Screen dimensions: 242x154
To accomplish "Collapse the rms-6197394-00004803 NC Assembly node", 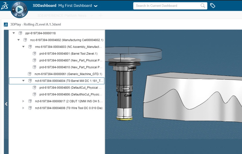I will [x=23, y=47].
